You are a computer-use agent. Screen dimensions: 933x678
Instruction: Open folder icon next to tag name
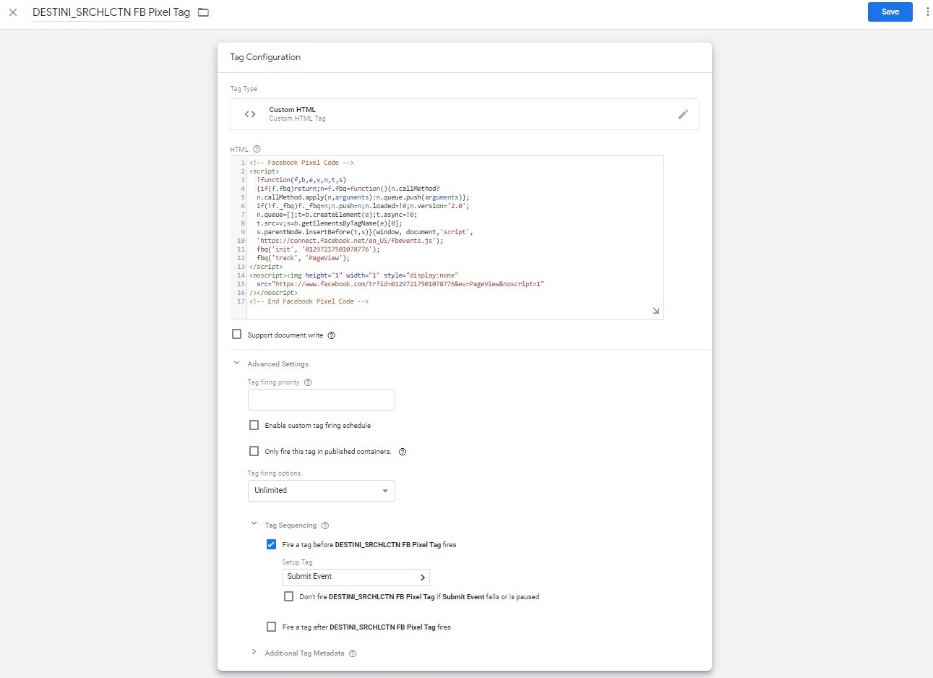203,12
